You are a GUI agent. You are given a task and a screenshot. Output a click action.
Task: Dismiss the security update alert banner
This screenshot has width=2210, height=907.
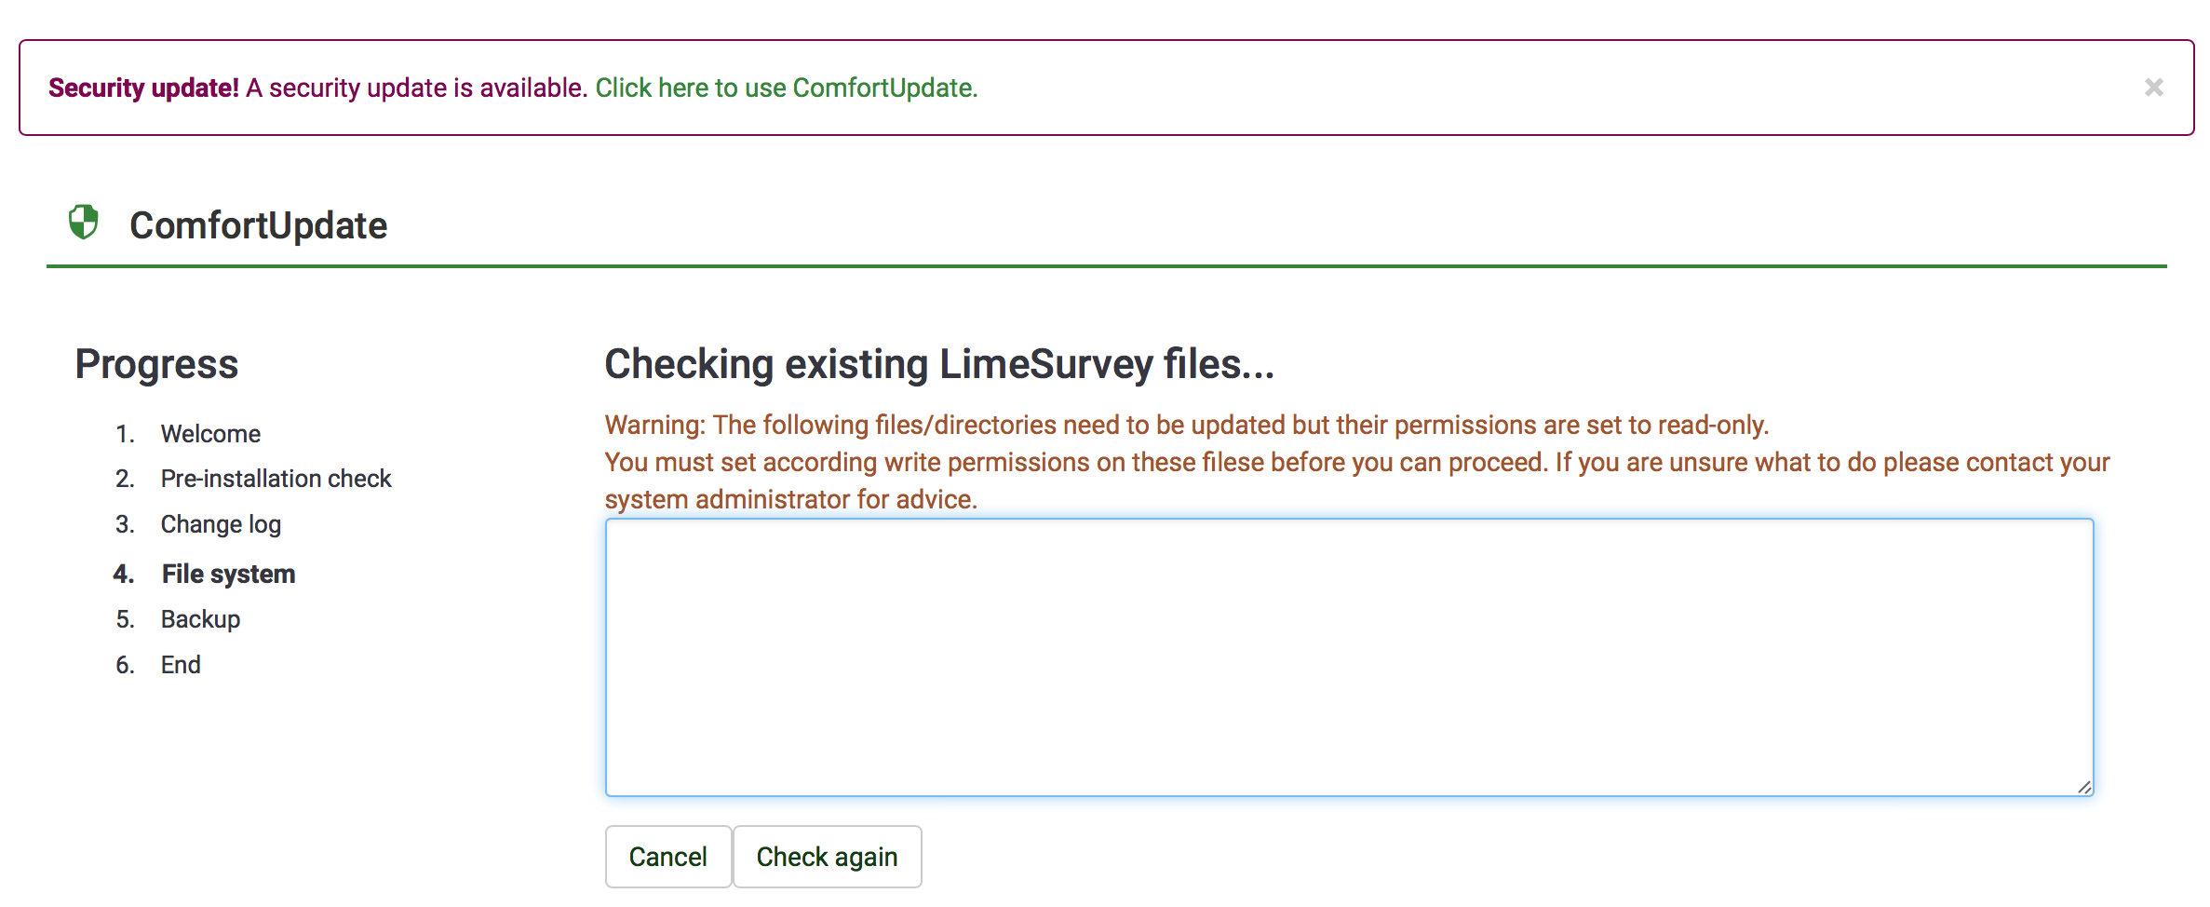(x=2153, y=88)
